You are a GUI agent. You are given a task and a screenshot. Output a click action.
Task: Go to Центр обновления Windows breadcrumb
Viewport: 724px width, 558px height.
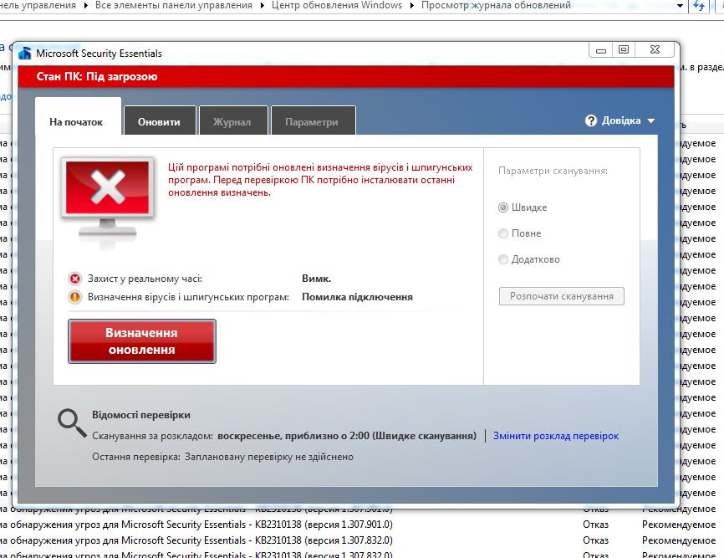(x=337, y=6)
